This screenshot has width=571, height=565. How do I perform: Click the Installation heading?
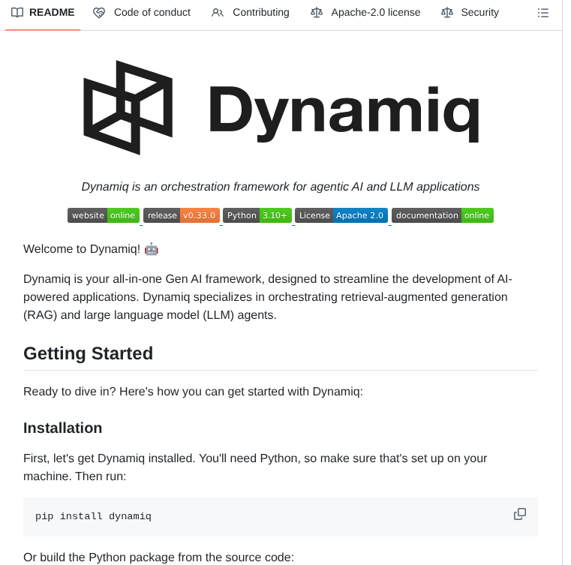(x=62, y=428)
